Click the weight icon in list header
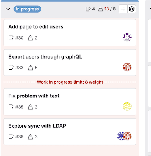 [100, 9]
